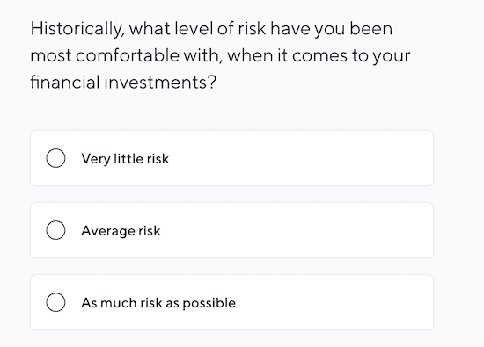Select the As much risk as possible radio button

click(x=55, y=302)
